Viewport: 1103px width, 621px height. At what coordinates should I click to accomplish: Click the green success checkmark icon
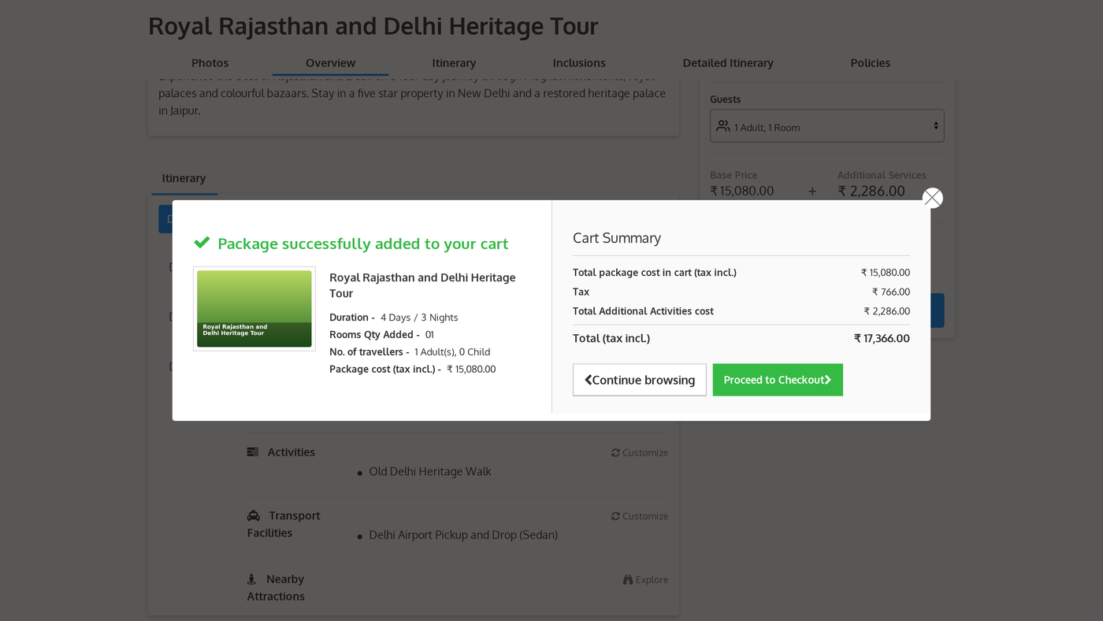click(x=202, y=243)
